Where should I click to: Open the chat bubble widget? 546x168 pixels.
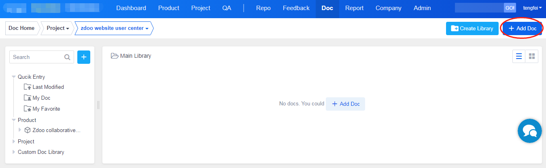529,131
